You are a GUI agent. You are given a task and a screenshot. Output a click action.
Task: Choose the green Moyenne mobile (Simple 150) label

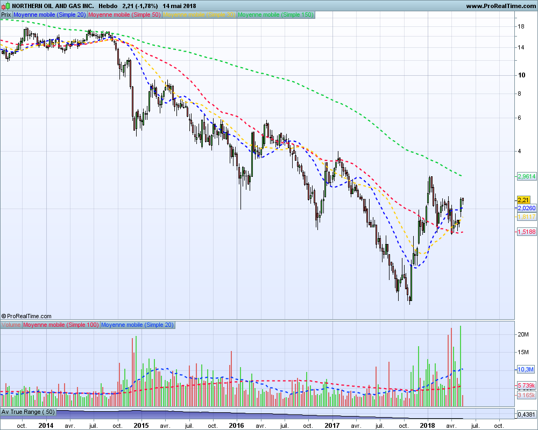click(276, 15)
